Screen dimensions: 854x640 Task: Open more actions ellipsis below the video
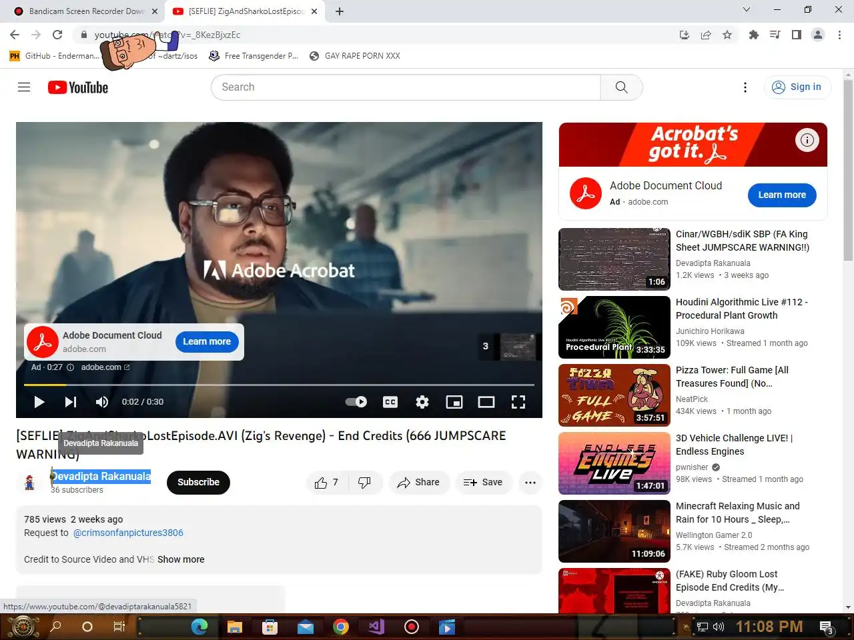click(530, 483)
